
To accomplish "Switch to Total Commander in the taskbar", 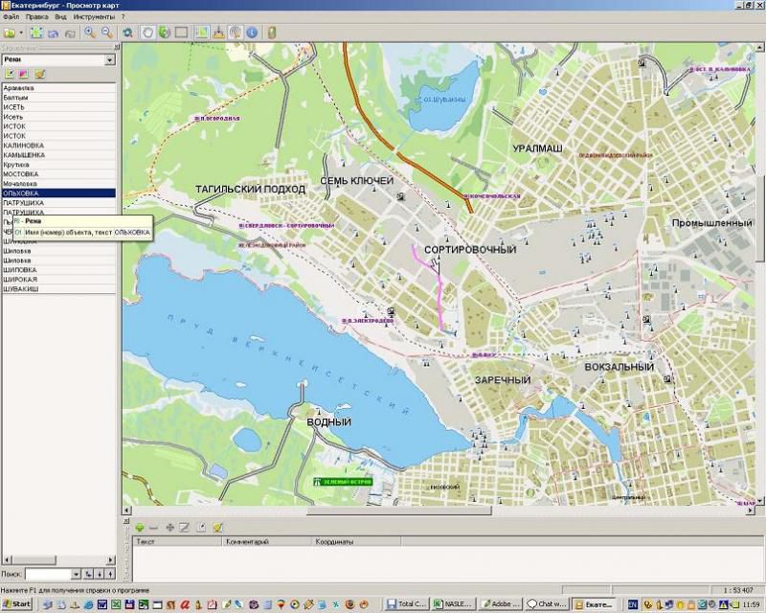I will point(411,604).
